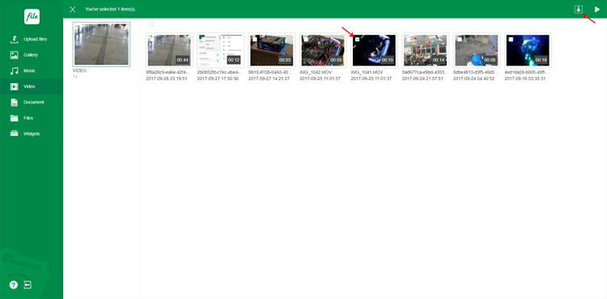Click the timestamp 2017-09-27 14:21:27

[269, 78]
